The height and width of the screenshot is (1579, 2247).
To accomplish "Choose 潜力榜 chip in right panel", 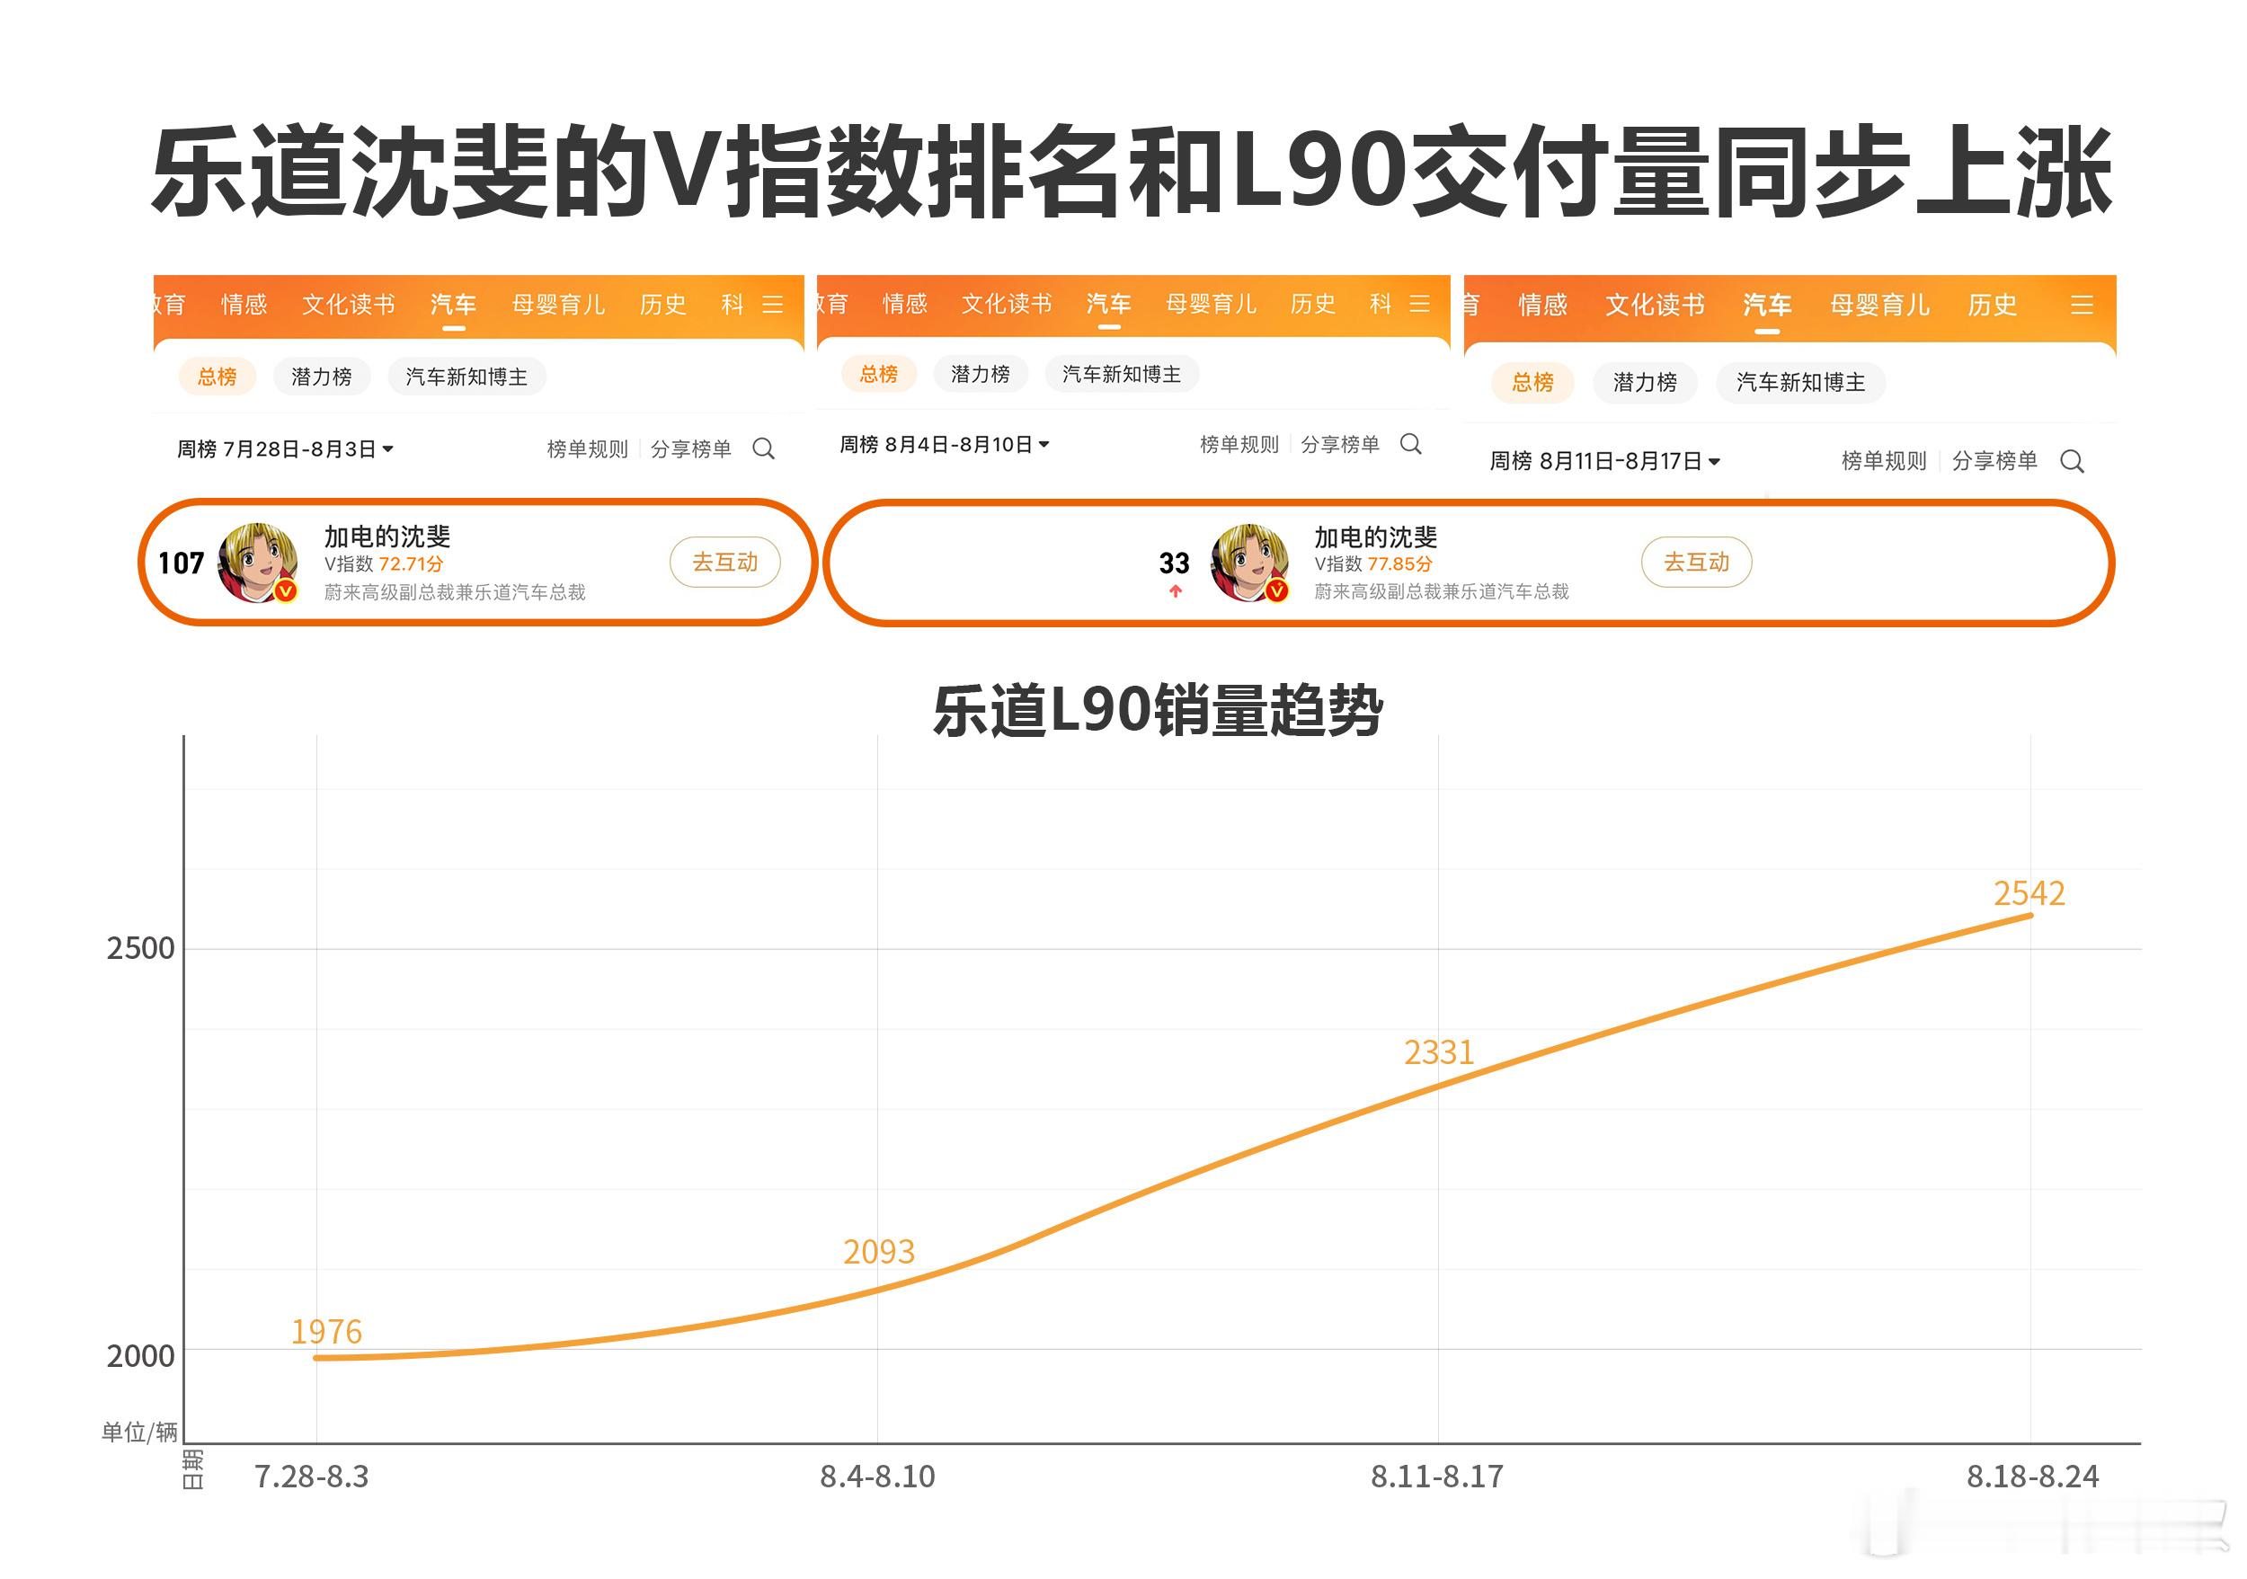I will 1645,382.
